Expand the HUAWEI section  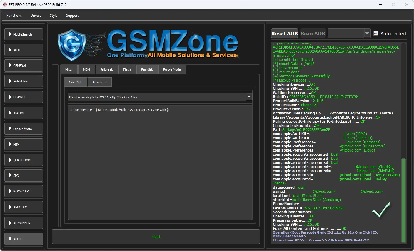click(24, 97)
